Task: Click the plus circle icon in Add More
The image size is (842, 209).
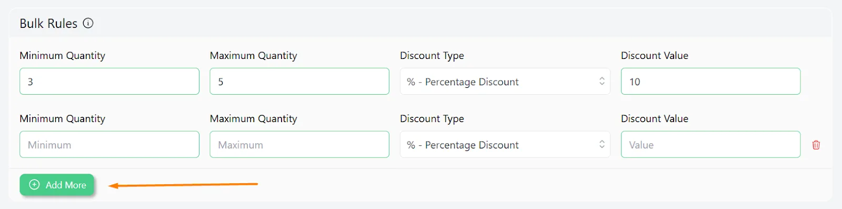Action: tap(34, 185)
